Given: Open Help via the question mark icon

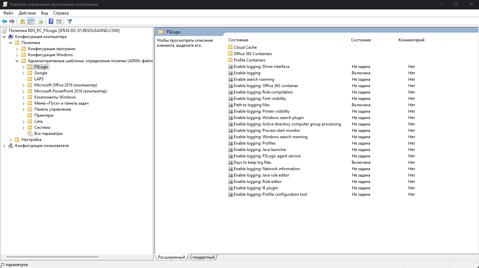Looking at the screenshot, I should coord(51,21).
